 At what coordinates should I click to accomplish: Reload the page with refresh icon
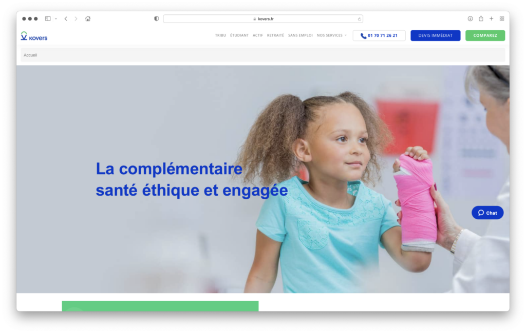pyautogui.click(x=359, y=19)
